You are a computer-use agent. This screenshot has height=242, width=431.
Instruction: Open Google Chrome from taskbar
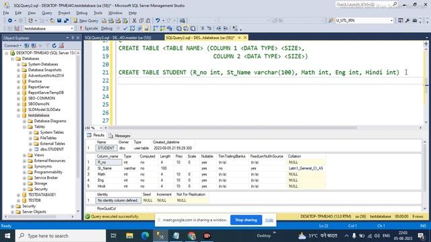(x=191, y=236)
